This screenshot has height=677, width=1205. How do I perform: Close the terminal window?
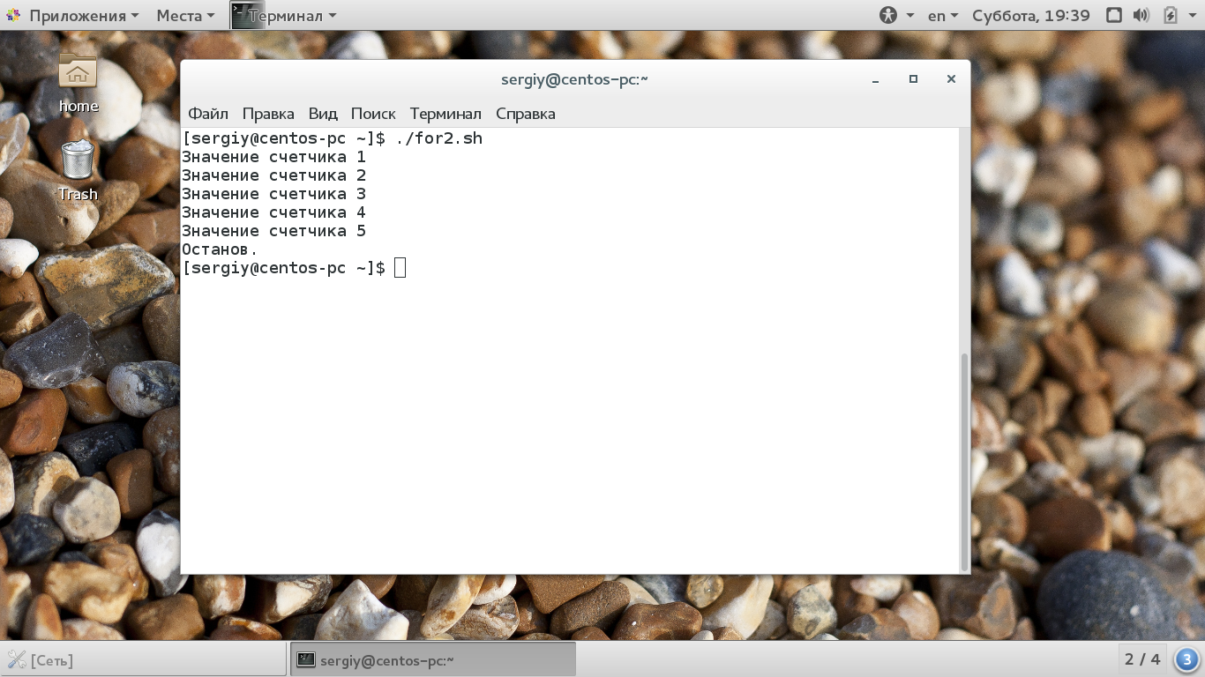pyautogui.click(x=951, y=79)
